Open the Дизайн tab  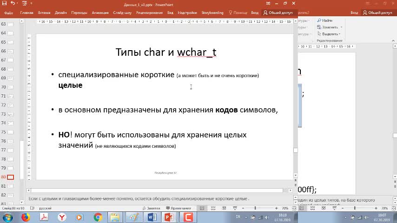point(61,13)
